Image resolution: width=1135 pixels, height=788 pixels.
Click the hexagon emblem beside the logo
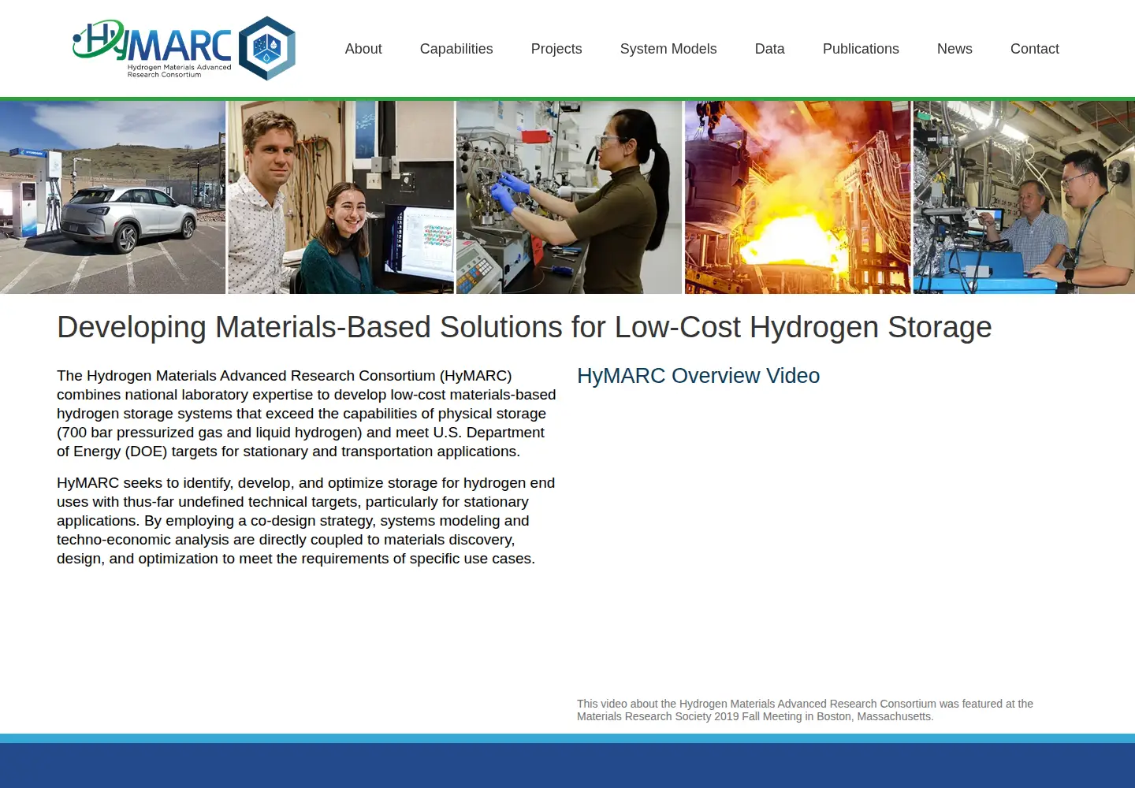coord(267,48)
